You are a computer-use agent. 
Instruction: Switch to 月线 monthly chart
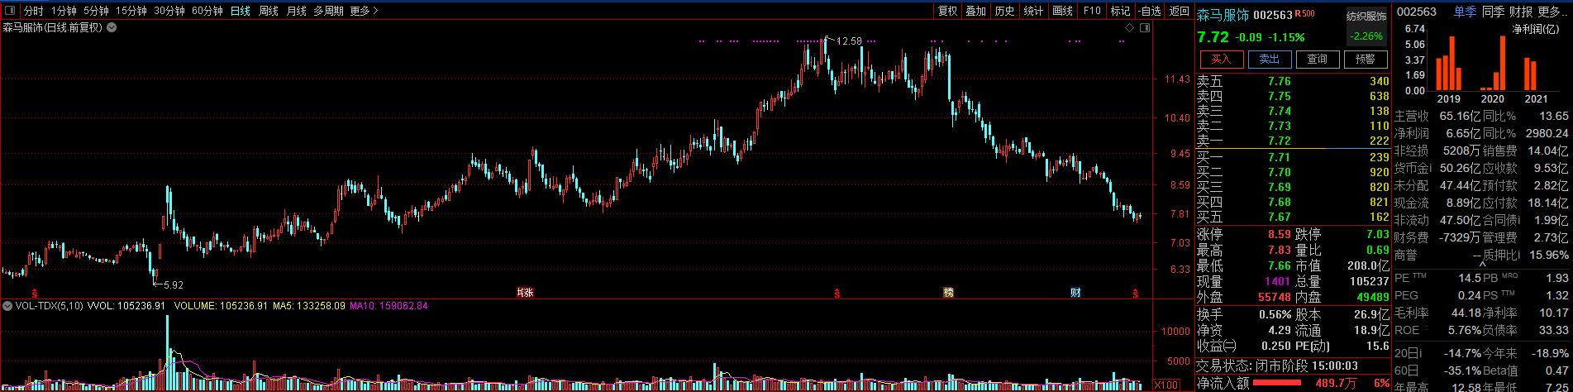point(296,11)
